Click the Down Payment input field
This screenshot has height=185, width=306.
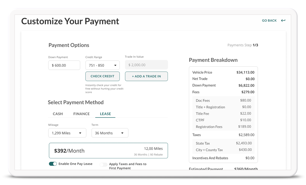coord(64,65)
